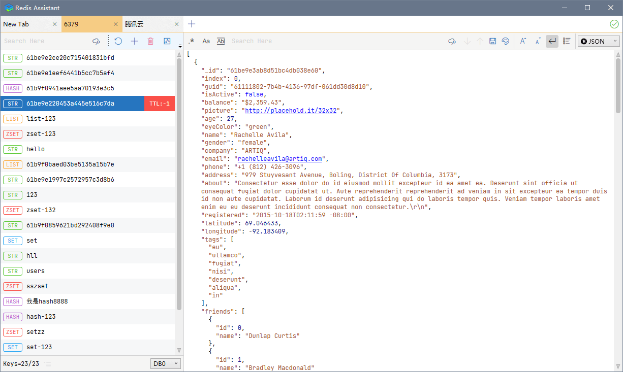The height and width of the screenshot is (372, 623).
Task: Select the hello string key
Action: (x=87, y=149)
